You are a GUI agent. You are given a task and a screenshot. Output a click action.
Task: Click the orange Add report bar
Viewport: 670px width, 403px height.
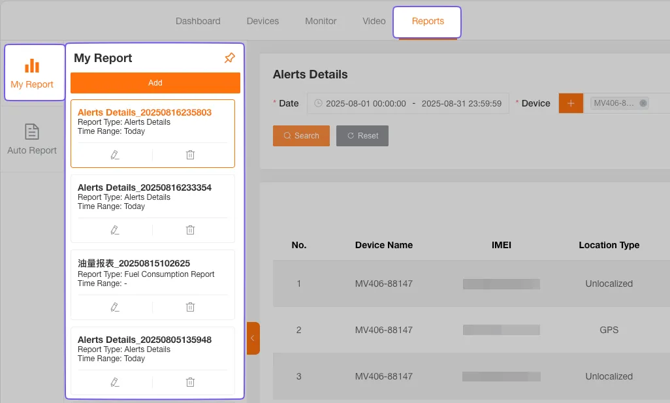(x=155, y=83)
